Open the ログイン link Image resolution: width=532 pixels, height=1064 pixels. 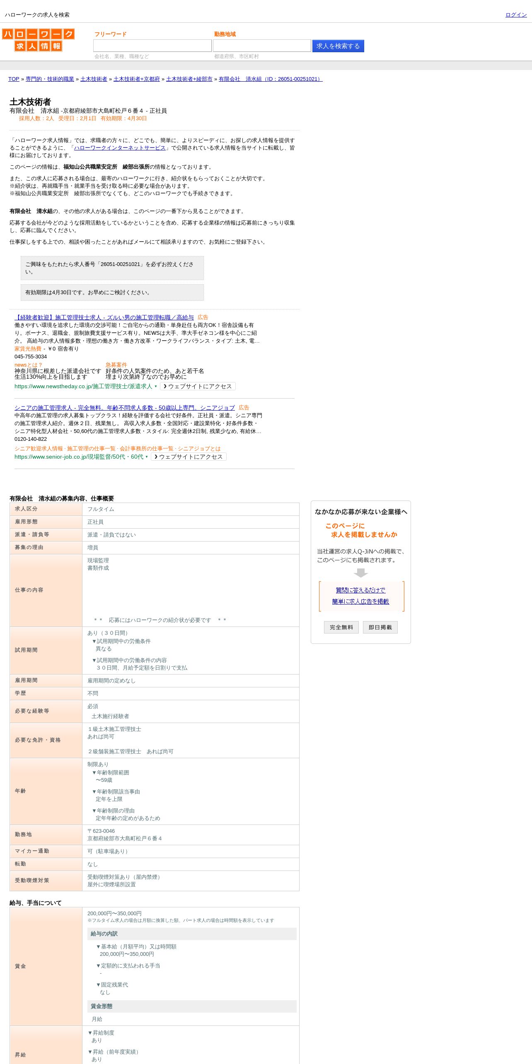tap(516, 15)
